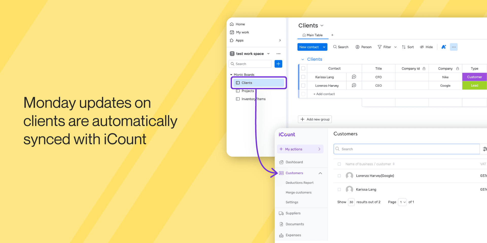Viewport: 487px width, 243px height.
Task: Open iCount search filter settings icon
Action: click(484, 149)
